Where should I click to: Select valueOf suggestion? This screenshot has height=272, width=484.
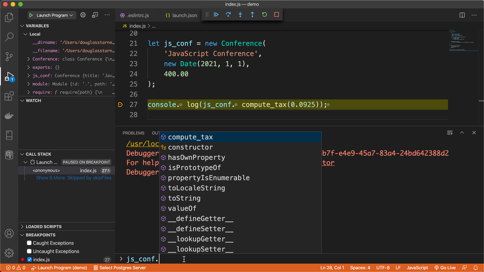240,209
